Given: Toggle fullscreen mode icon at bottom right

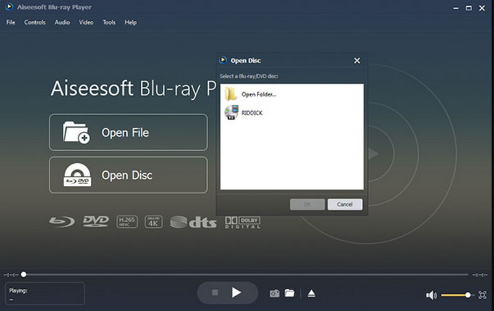Looking at the screenshot, I should (482, 296).
